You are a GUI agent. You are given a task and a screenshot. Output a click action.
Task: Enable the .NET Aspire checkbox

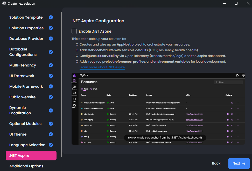pyautogui.click(x=74, y=31)
